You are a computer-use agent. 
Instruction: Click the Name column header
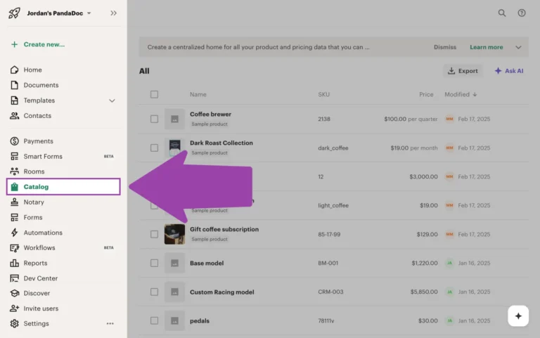pos(198,94)
